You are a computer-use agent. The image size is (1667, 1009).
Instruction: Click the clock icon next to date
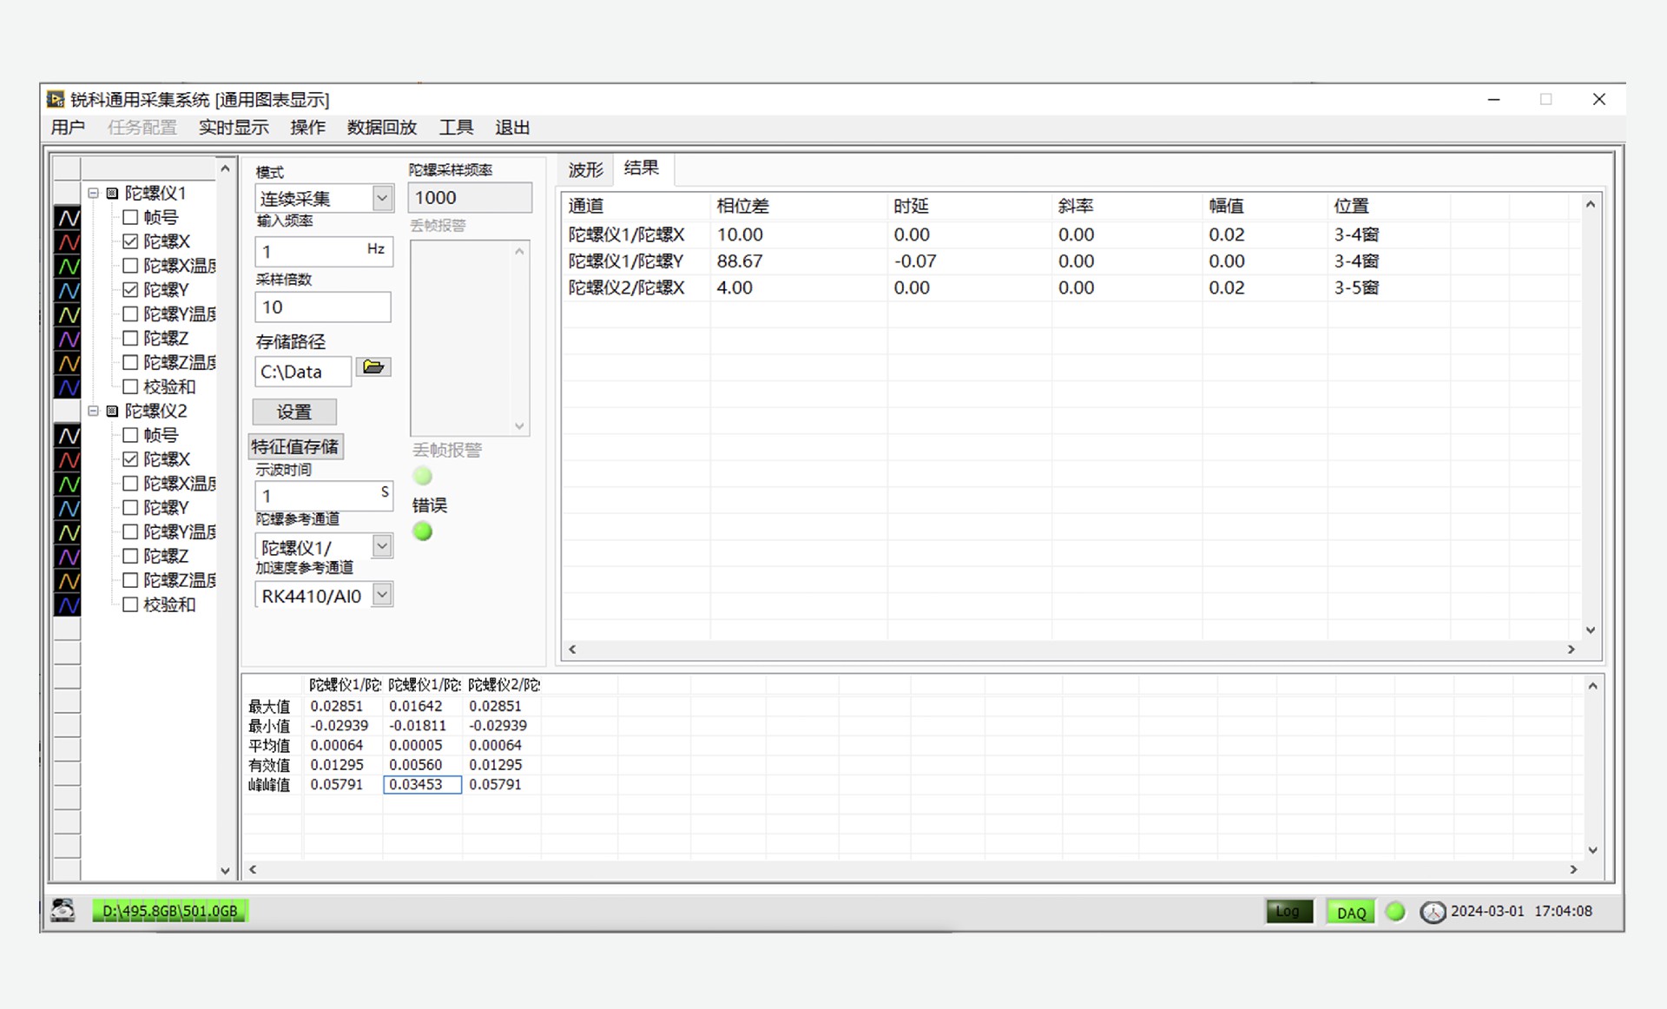pos(1433,912)
